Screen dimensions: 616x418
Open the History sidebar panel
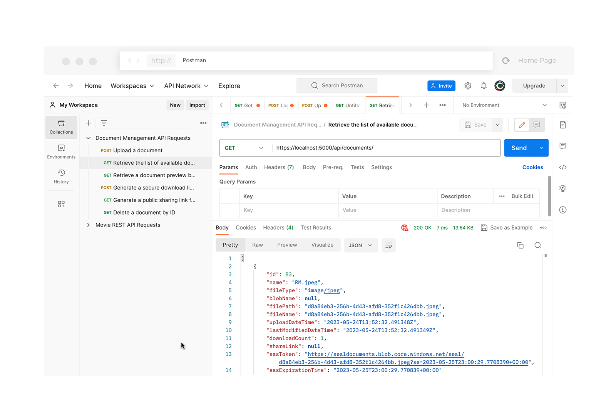61,177
